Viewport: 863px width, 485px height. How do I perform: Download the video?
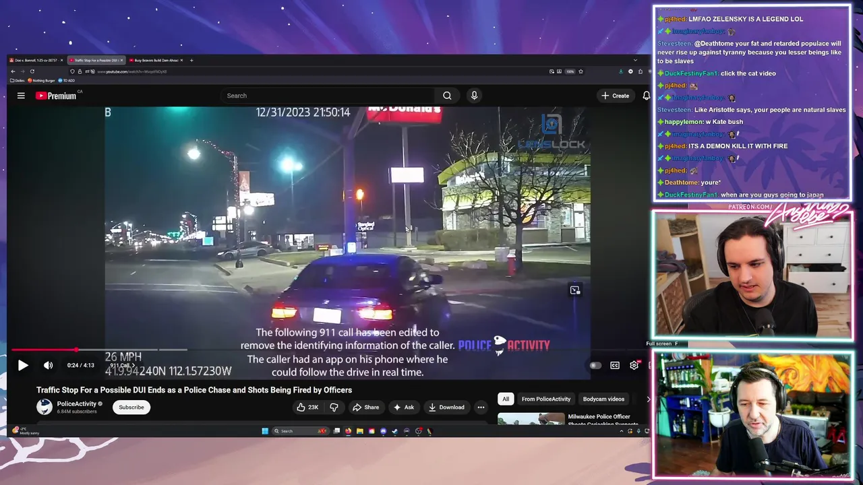[x=446, y=407]
